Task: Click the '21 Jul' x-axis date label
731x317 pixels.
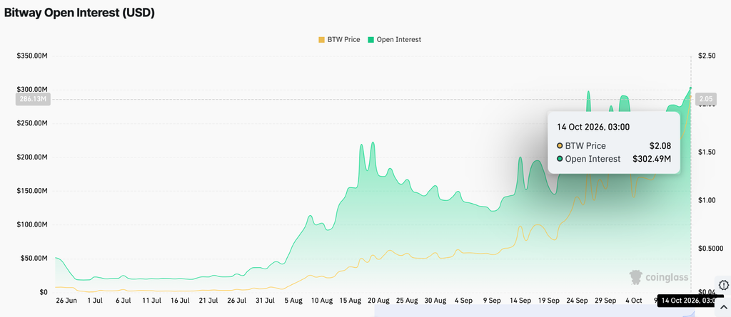Action: pos(208,301)
